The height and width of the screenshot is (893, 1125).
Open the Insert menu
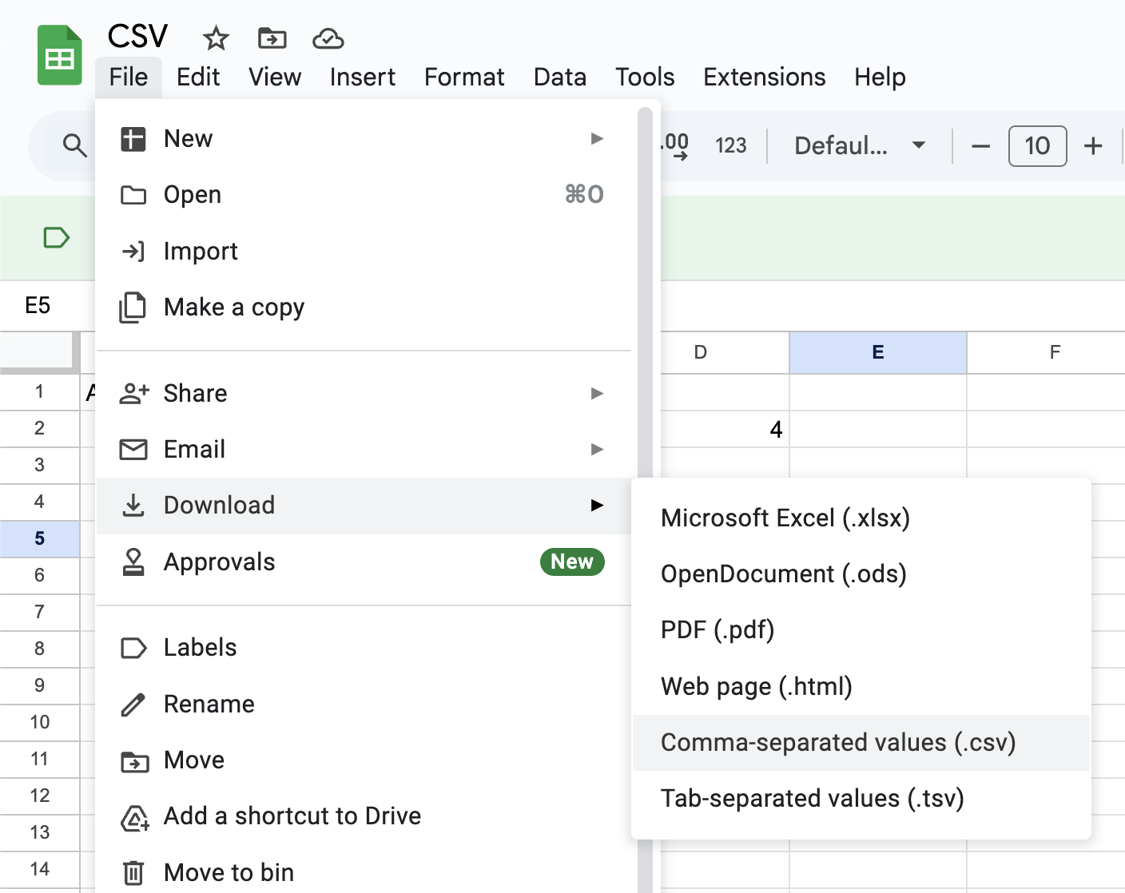363,77
